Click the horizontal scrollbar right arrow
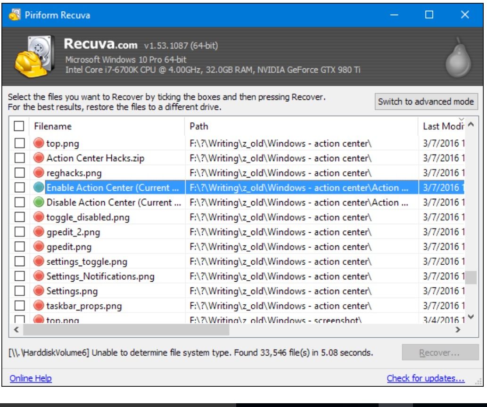 [x=457, y=330]
